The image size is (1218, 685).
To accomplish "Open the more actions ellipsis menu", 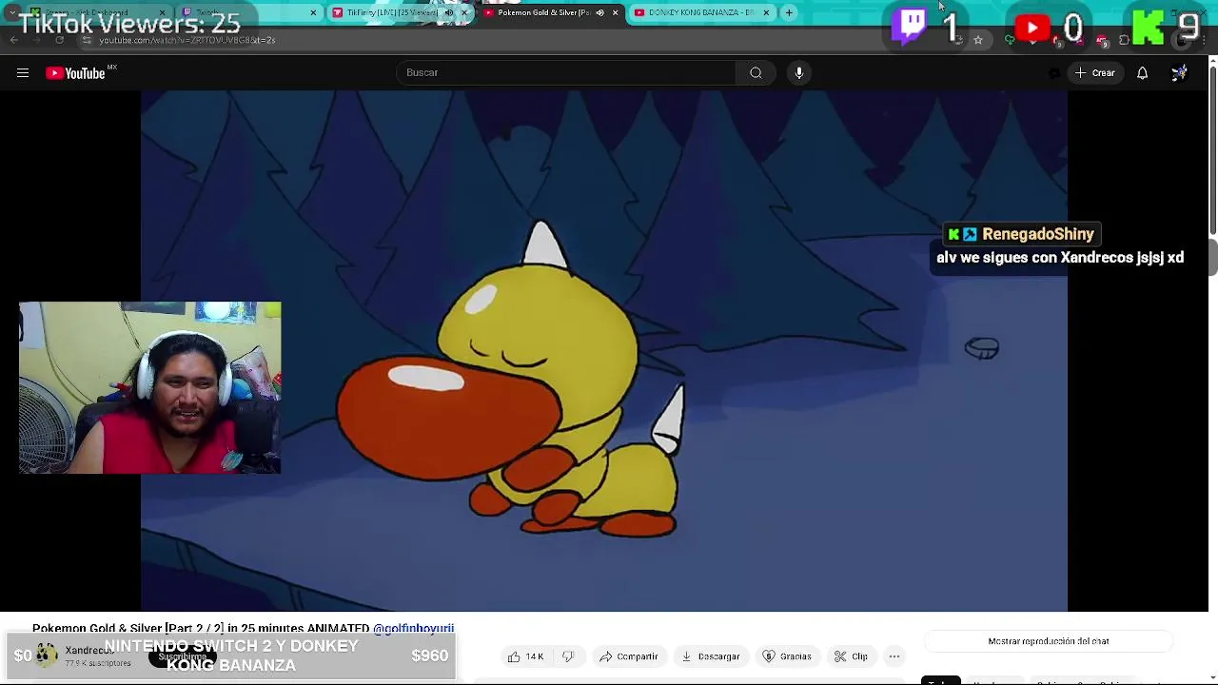I will point(894,656).
